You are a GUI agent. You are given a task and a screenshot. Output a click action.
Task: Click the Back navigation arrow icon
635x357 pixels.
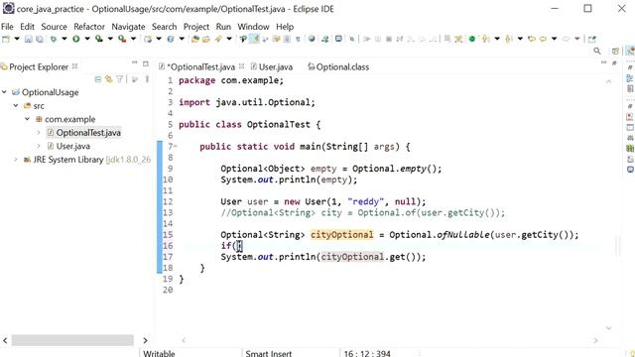543,39
